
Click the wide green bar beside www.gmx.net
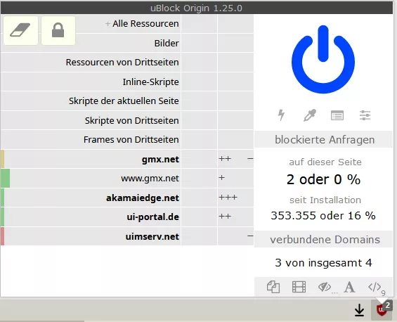(6, 179)
